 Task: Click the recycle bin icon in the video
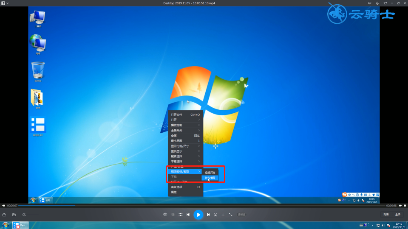tap(38, 72)
